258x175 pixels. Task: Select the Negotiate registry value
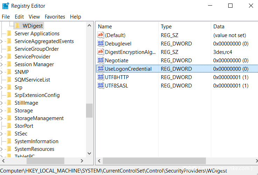coord(116,61)
